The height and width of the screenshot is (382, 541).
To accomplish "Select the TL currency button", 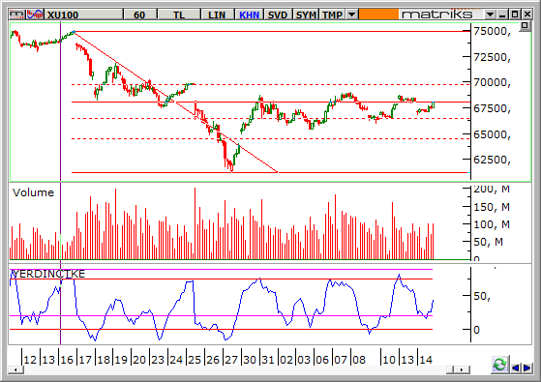I will coord(179,15).
